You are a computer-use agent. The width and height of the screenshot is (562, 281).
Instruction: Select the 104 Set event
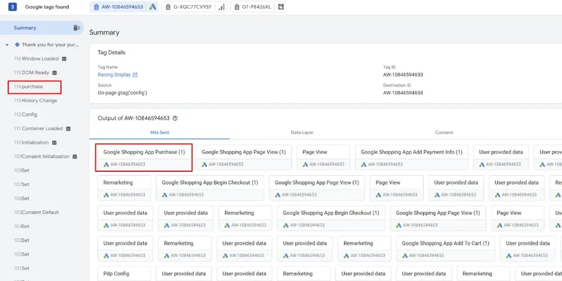[x=21, y=226]
